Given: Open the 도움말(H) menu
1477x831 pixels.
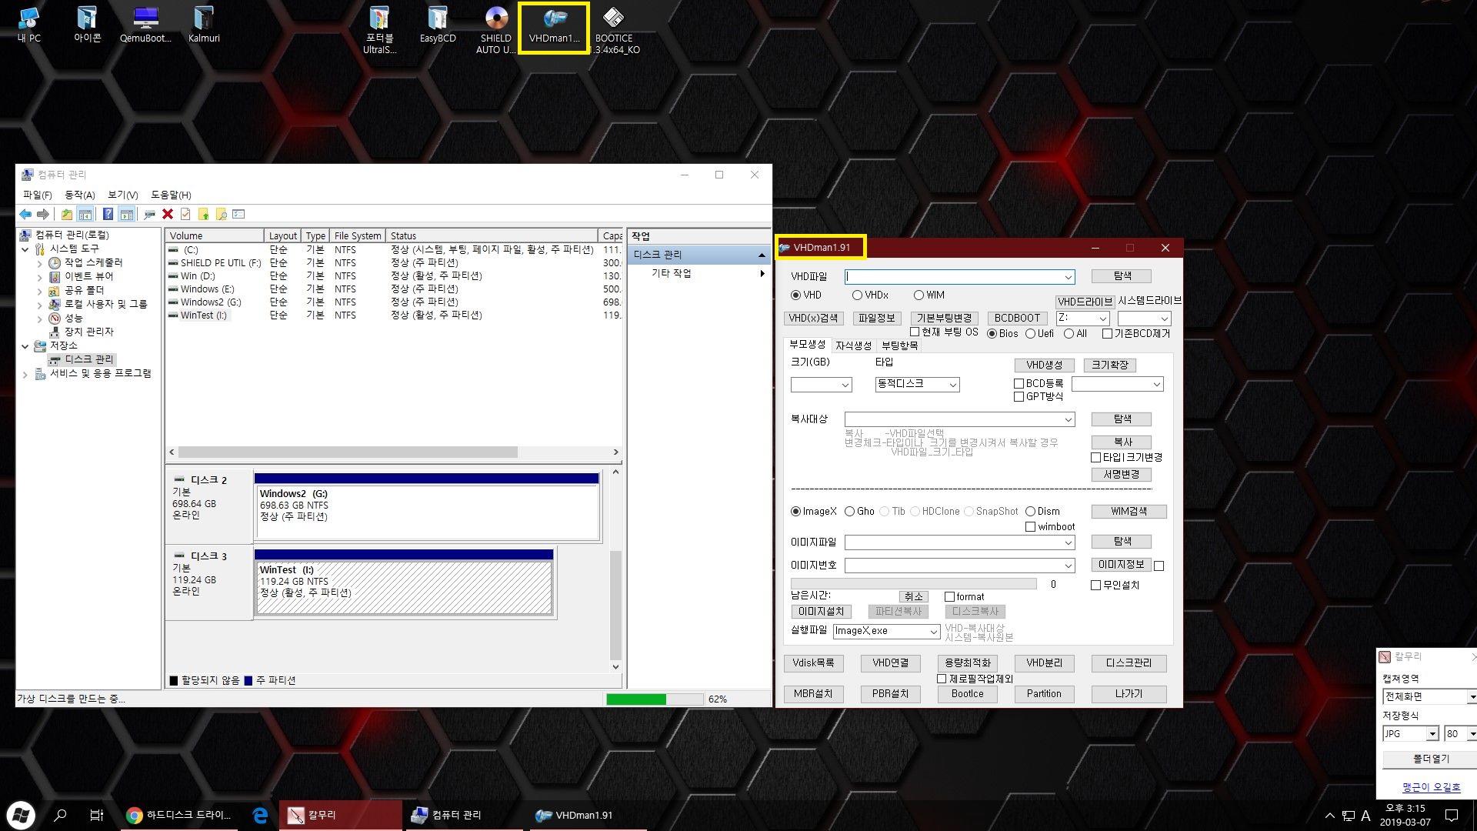Looking at the screenshot, I should (171, 195).
